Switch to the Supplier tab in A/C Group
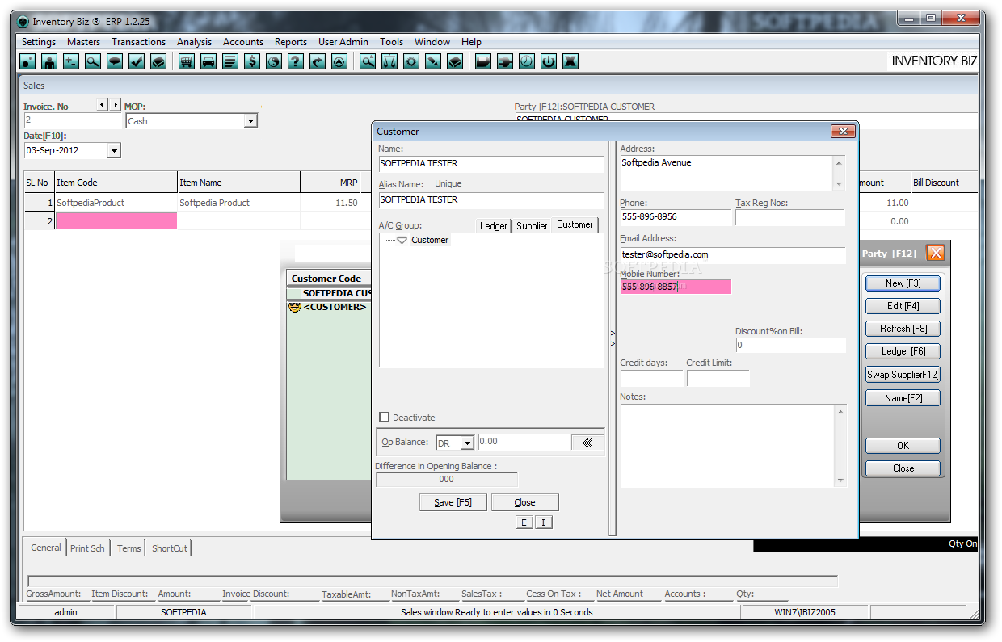The width and height of the screenshot is (1002, 642). [532, 226]
